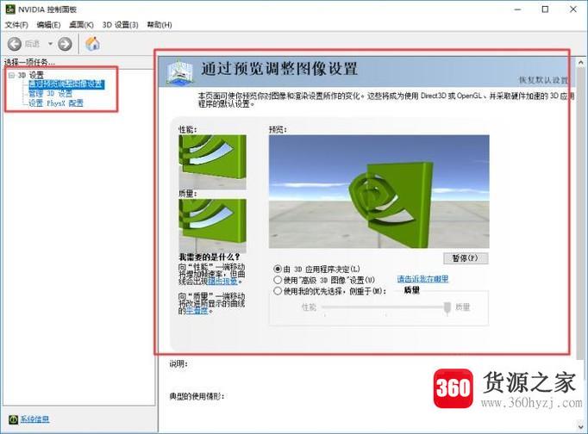Screen dimensions: 588x434
Task: Open the 3D 设置(3) menu
Action: tap(121, 25)
